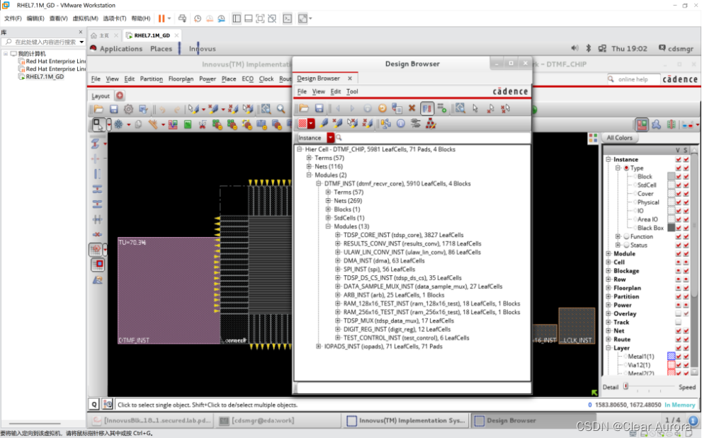Open the gear preferences icon in Innovus toolbar
The width and height of the screenshot is (702, 438).
(x=128, y=109)
